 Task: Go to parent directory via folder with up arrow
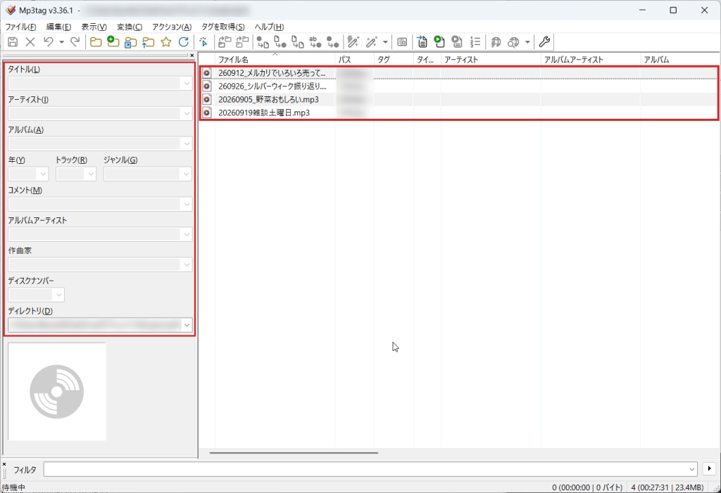[148, 42]
